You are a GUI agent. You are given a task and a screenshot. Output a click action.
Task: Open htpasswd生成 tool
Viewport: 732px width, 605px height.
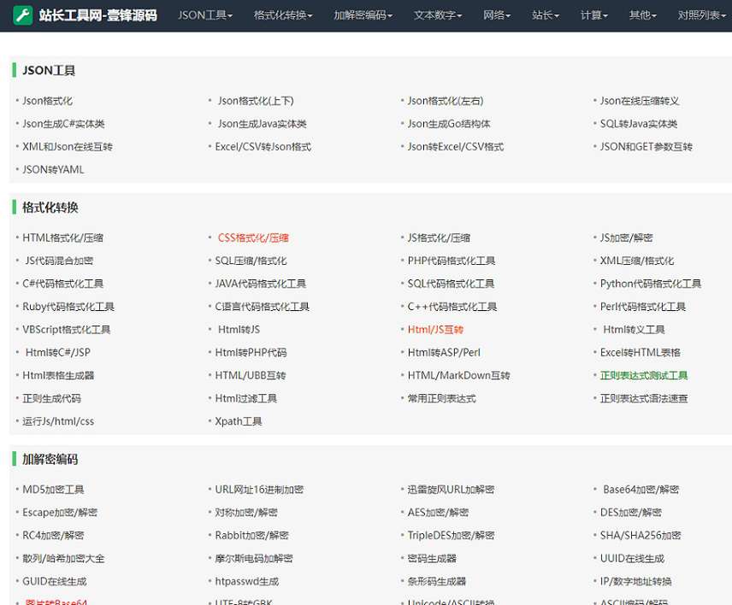247,580
